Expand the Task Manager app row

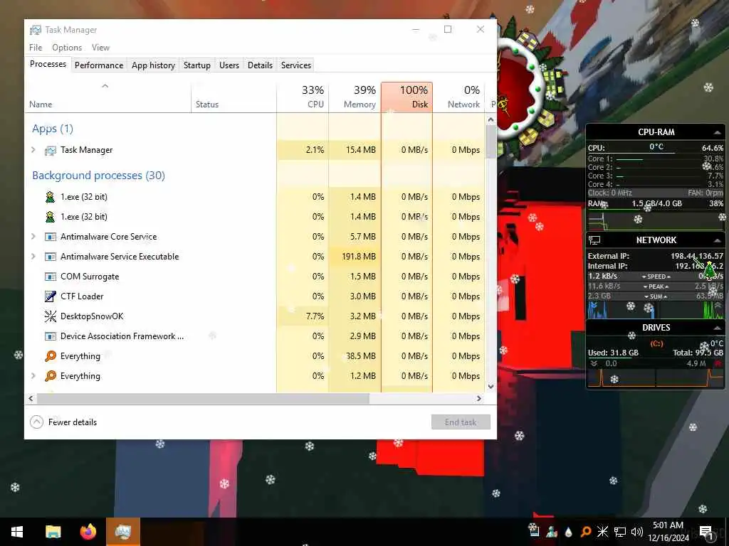(x=33, y=150)
